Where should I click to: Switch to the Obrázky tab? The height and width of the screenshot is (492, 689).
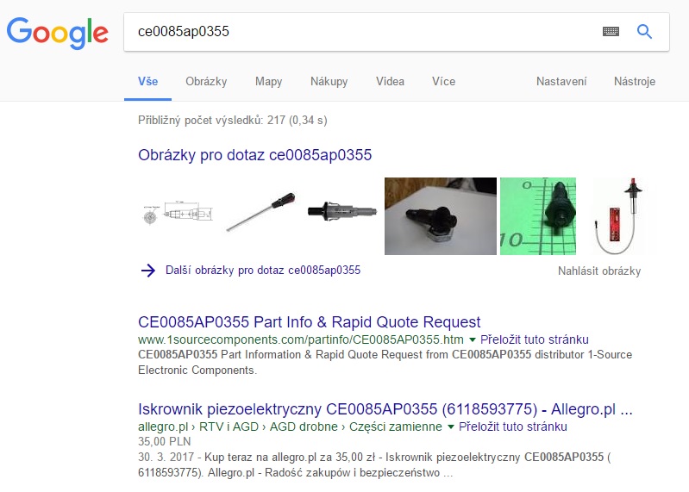[206, 81]
